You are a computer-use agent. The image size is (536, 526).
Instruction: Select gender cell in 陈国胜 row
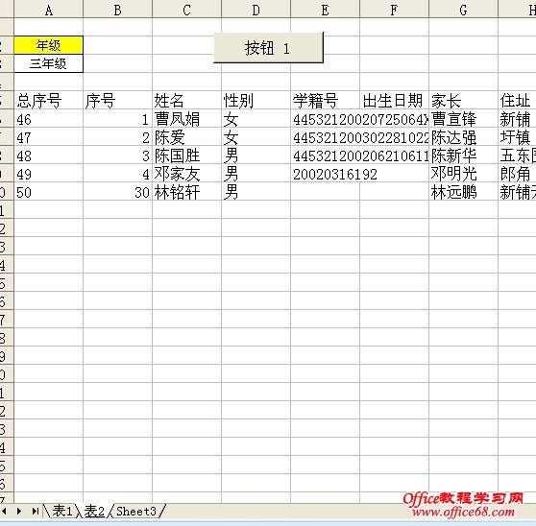point(256,155)
